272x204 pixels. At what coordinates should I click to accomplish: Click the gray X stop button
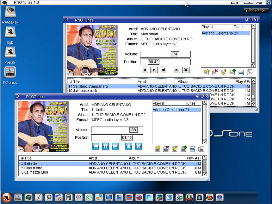pos(186,70)
